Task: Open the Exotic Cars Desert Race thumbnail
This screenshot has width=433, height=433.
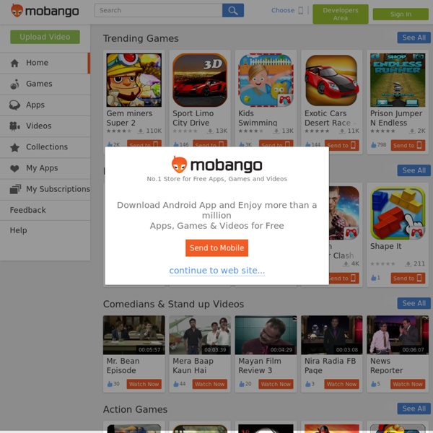Action: (x=331, y=80)
